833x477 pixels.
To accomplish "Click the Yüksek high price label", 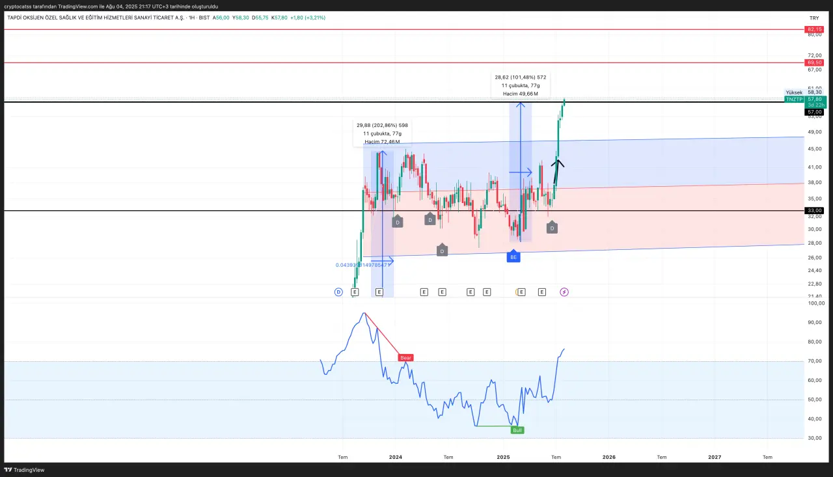I will [794, 92].
